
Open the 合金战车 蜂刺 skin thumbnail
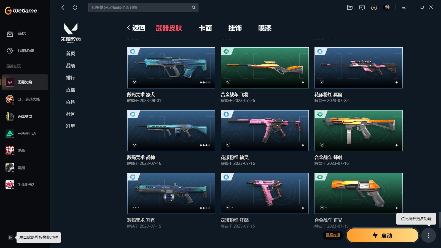pyautogui.click(x=359, y=131)
